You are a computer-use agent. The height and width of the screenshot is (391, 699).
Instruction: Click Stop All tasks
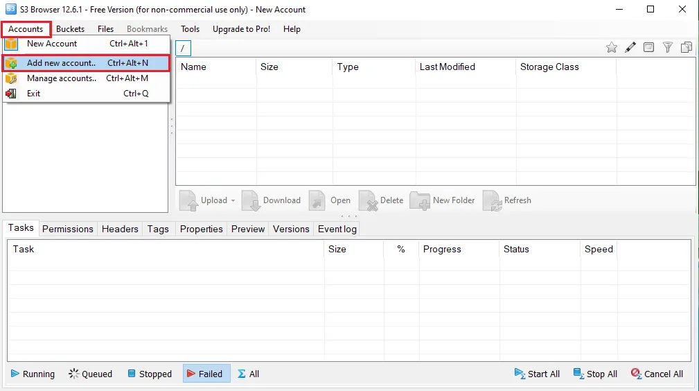(x=595, y=374)
